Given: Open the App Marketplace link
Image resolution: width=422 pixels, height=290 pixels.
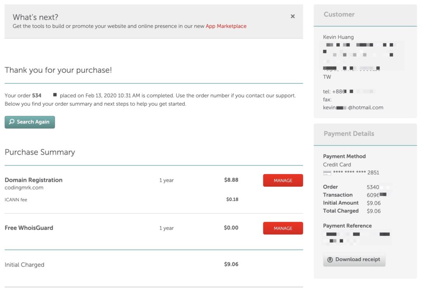Looking at the screenshot, I should 226,26.
